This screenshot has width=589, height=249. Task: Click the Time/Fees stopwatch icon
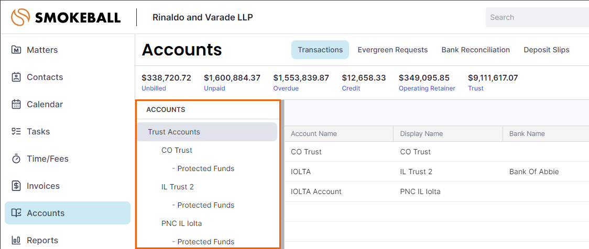coord(16,159)
